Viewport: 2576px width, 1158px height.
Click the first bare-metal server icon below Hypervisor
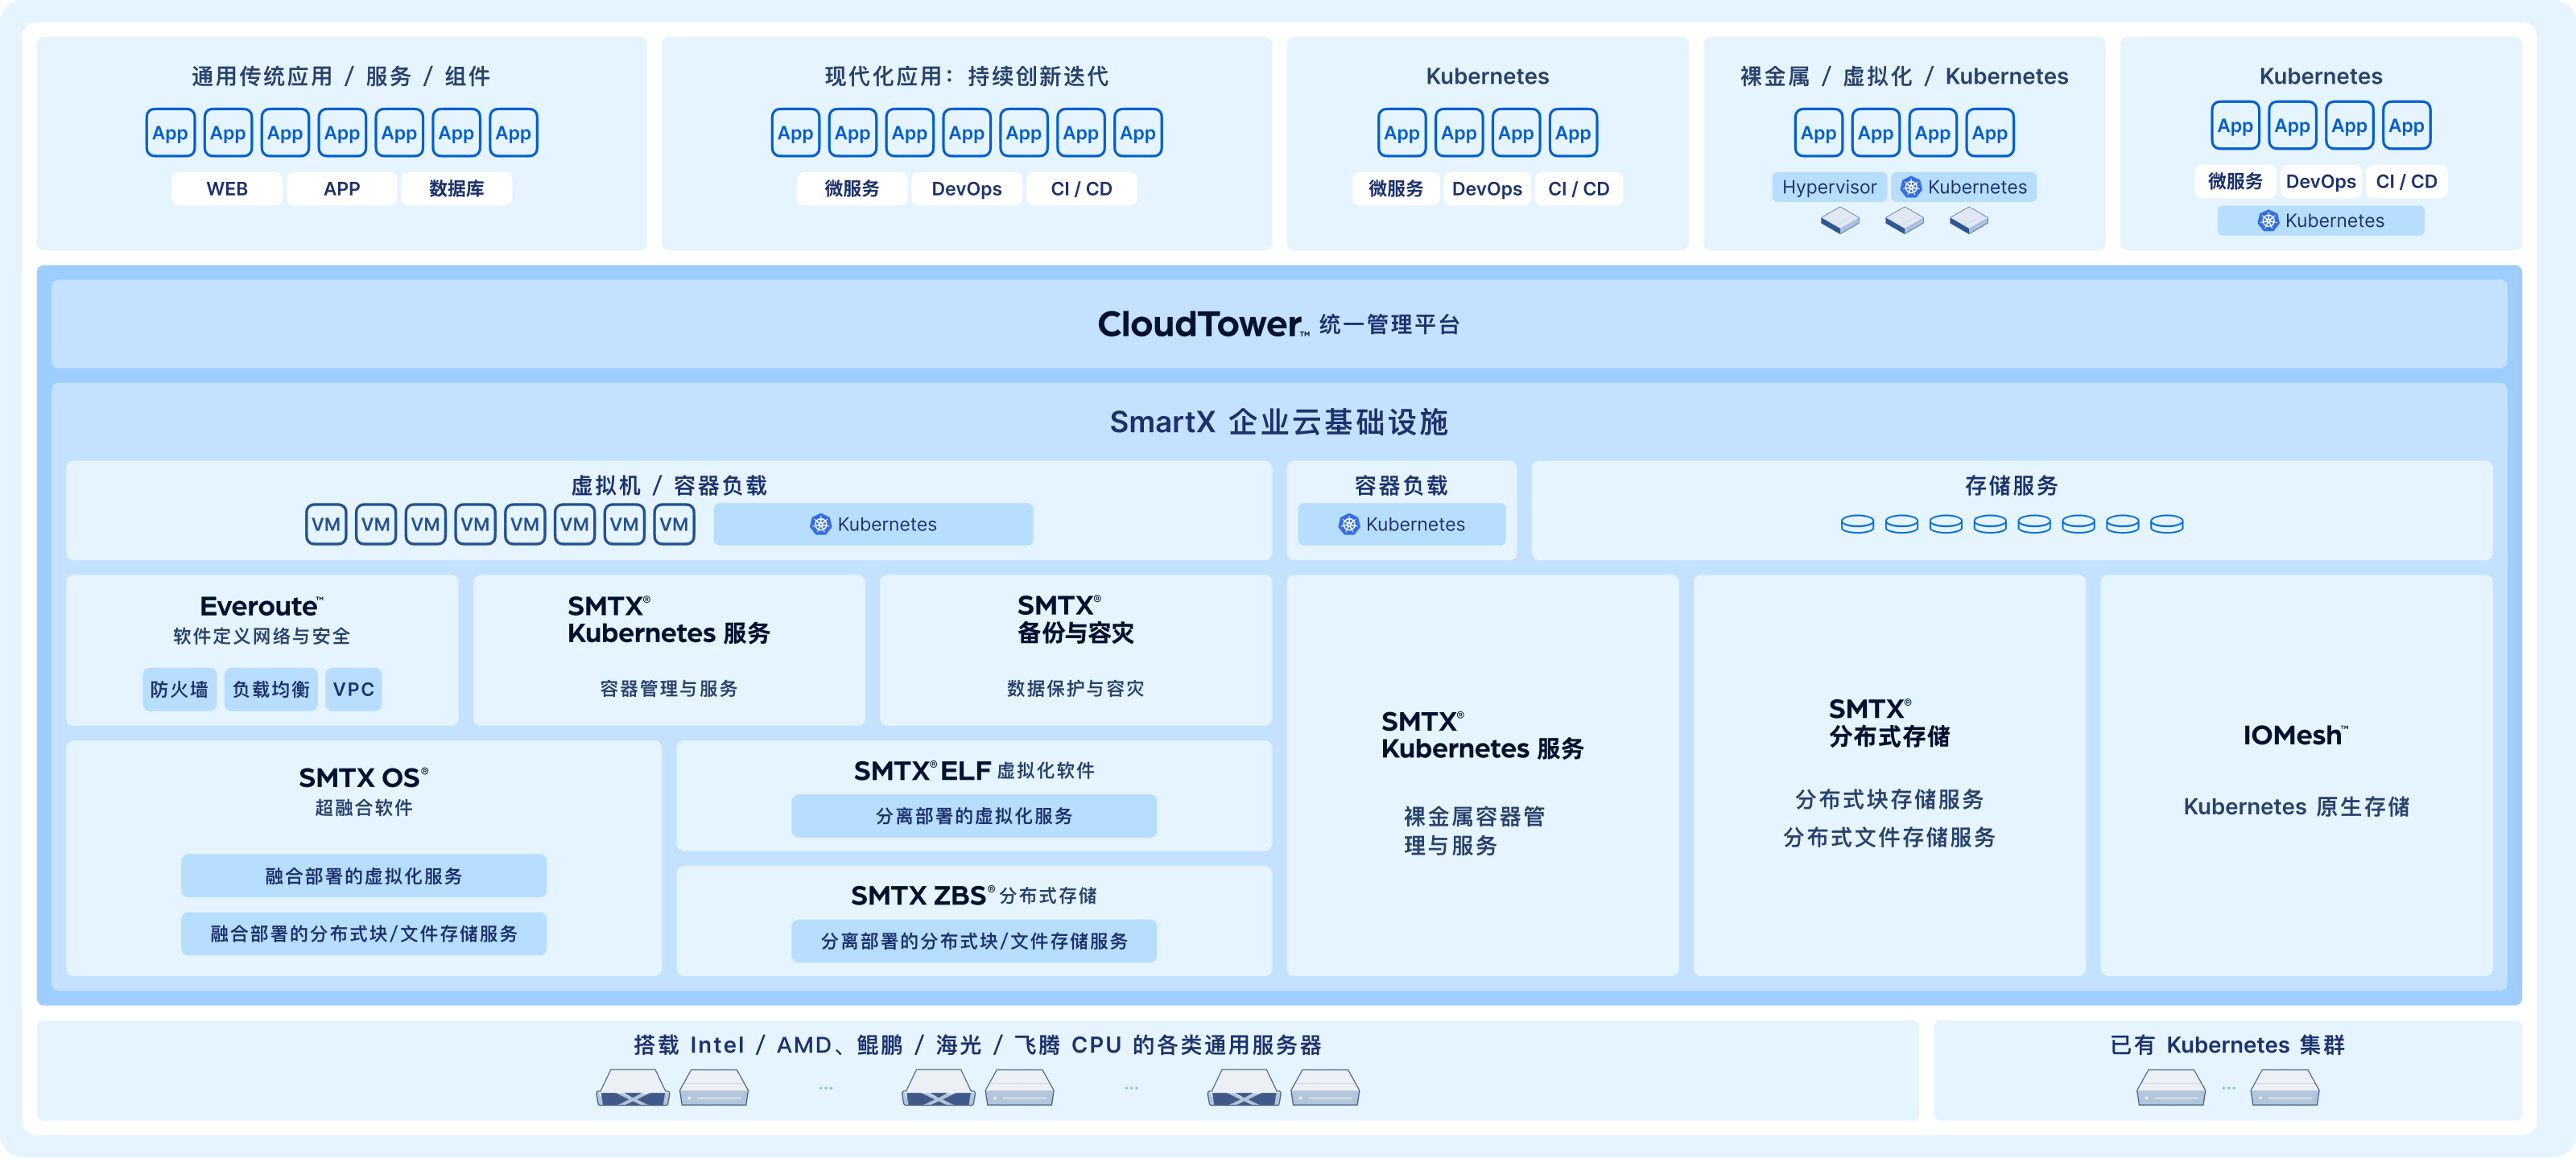pyautogui.click(x=1839, y=220)
